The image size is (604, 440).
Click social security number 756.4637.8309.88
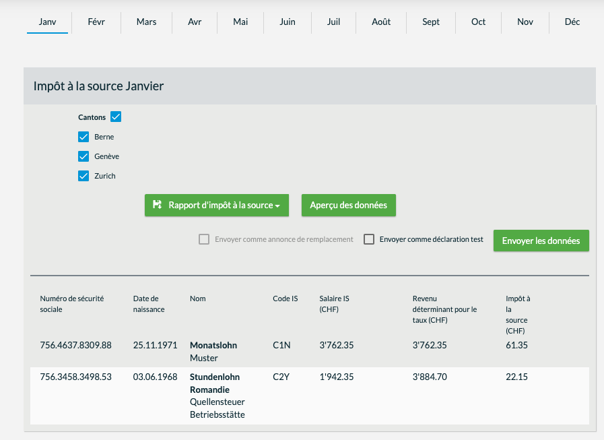pyautogui.click(x=76, y=345)
